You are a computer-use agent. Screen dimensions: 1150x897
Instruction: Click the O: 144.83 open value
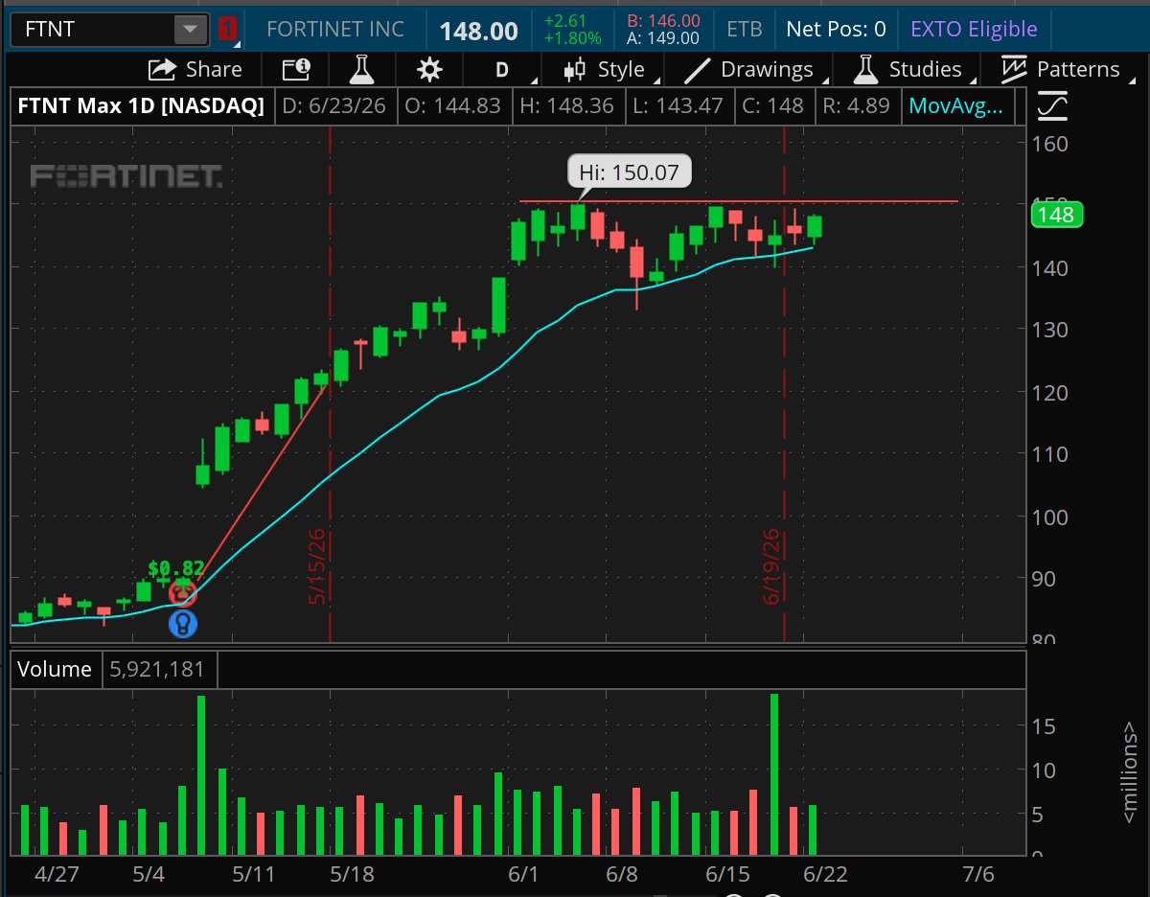tap(453, 105)
